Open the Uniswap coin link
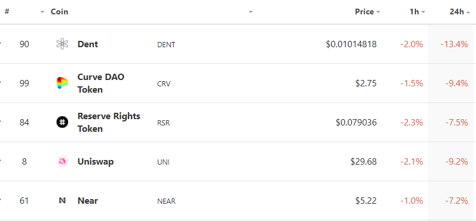476x221 pixels. (x=95, y=161)
